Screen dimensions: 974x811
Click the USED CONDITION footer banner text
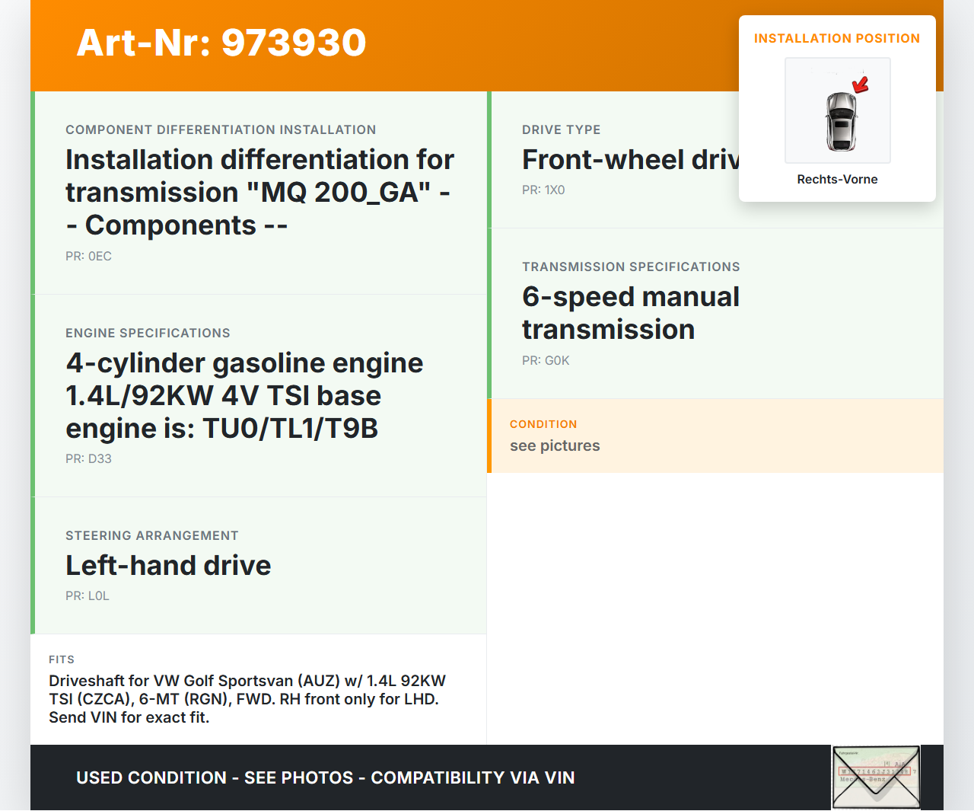click(x=325, y=777)
